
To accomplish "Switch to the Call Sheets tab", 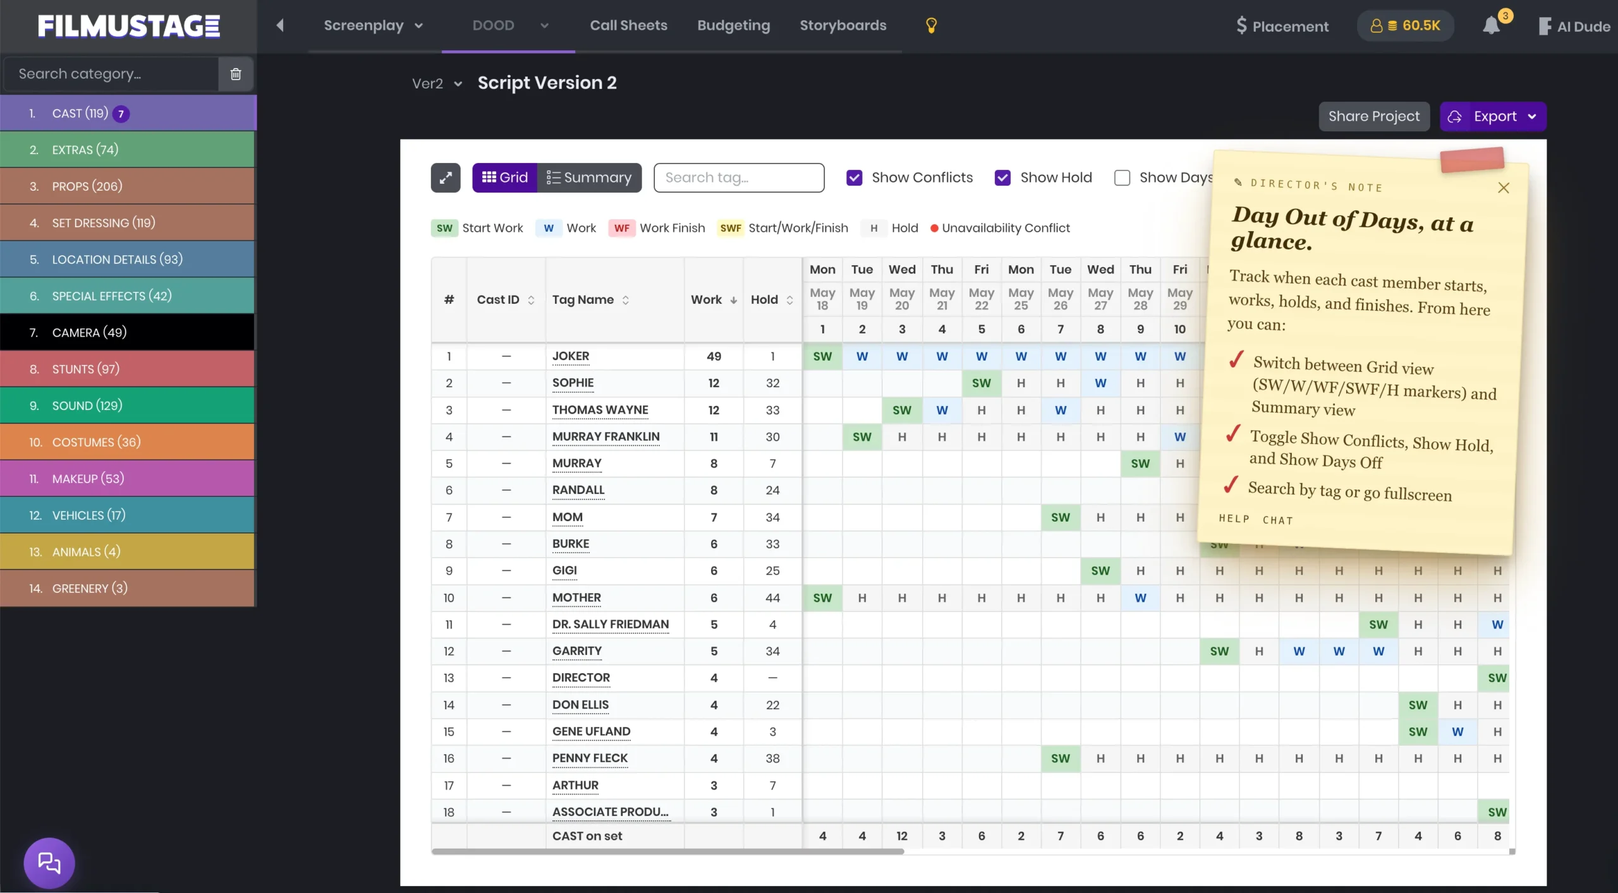I will pyautogui.click(x=628, y=25).
